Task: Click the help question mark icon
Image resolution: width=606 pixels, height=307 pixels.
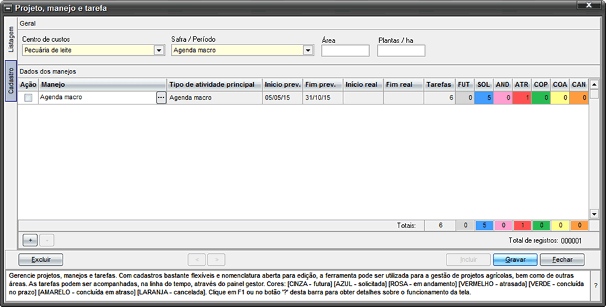Action: click(595, 285)
